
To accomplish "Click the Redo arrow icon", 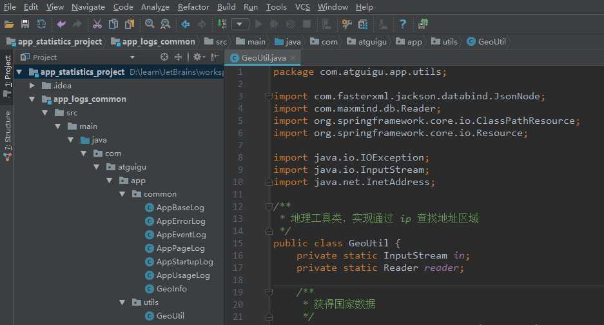I will (x=77, y=24).
